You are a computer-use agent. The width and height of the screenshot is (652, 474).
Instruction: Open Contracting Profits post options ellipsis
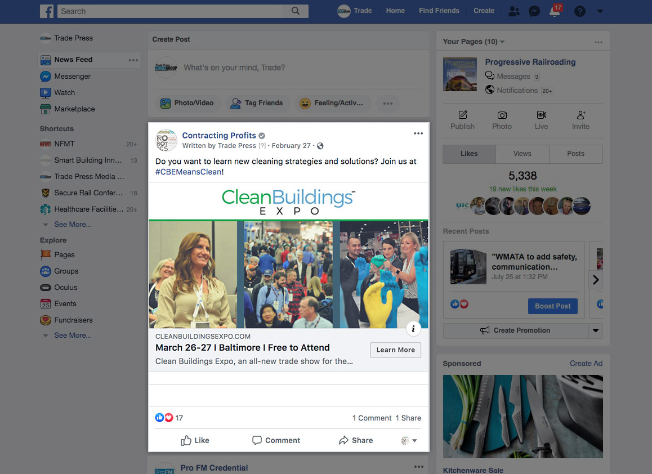(x=418, y=133)
